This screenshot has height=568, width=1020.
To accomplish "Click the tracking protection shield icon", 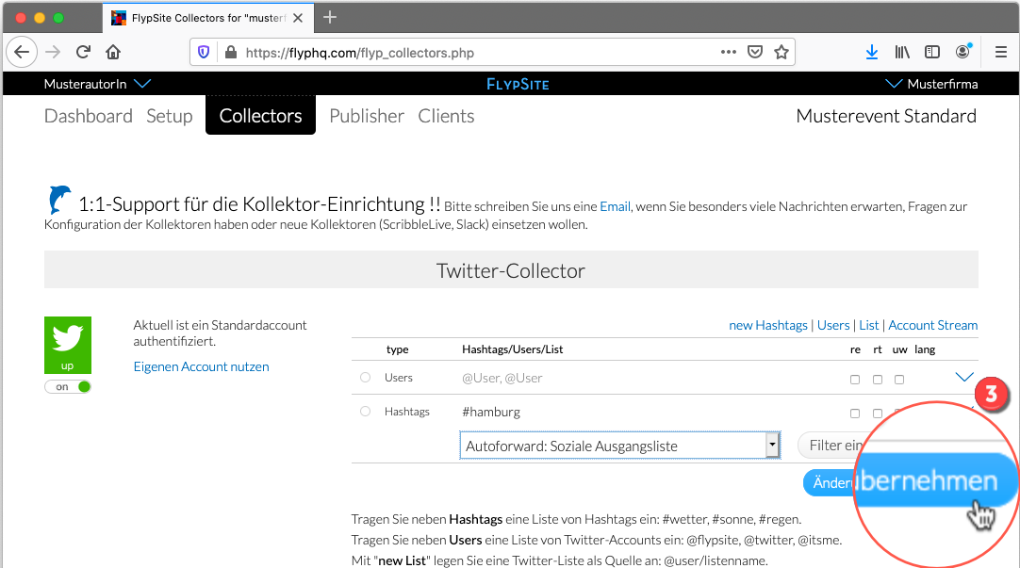I will click(204, 52).
